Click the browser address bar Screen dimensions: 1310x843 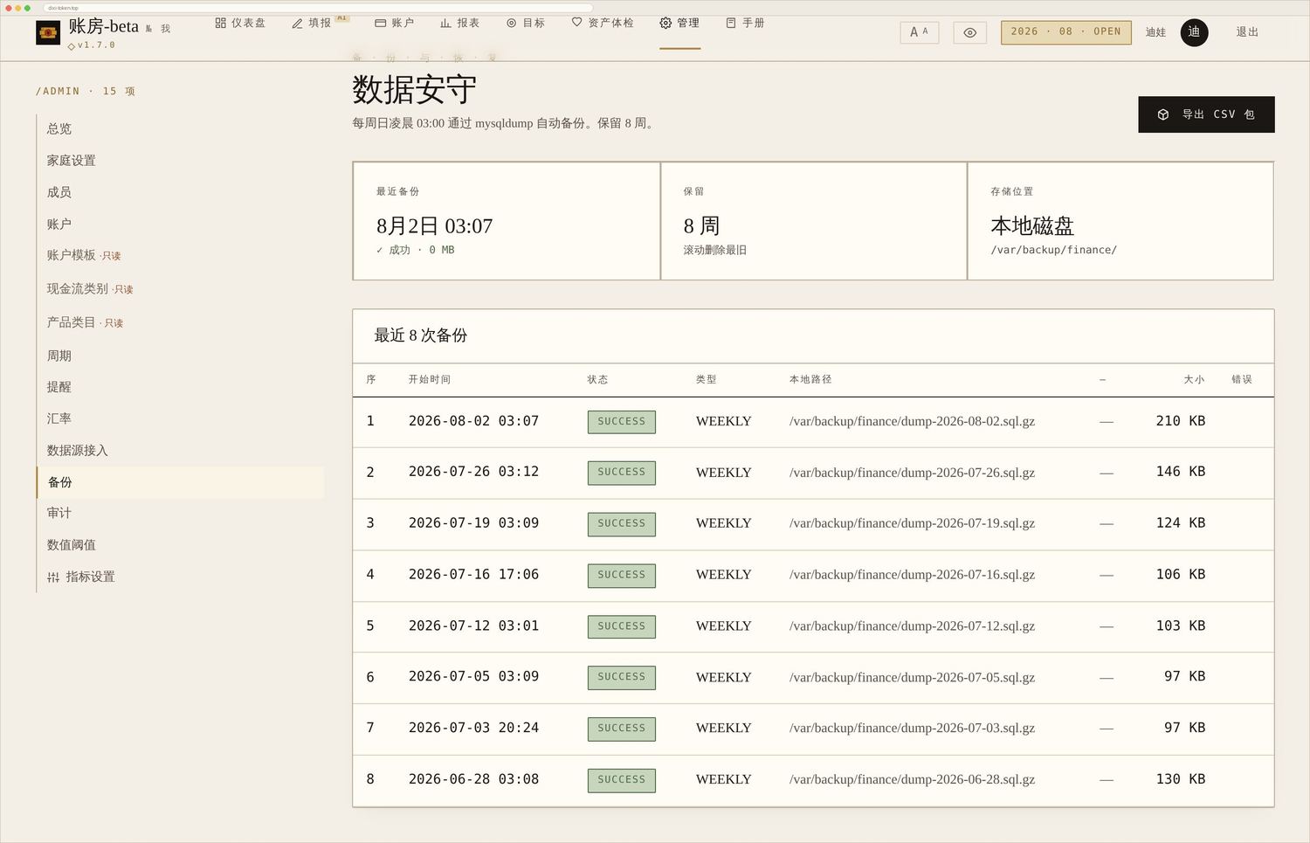tap(317, 8)
